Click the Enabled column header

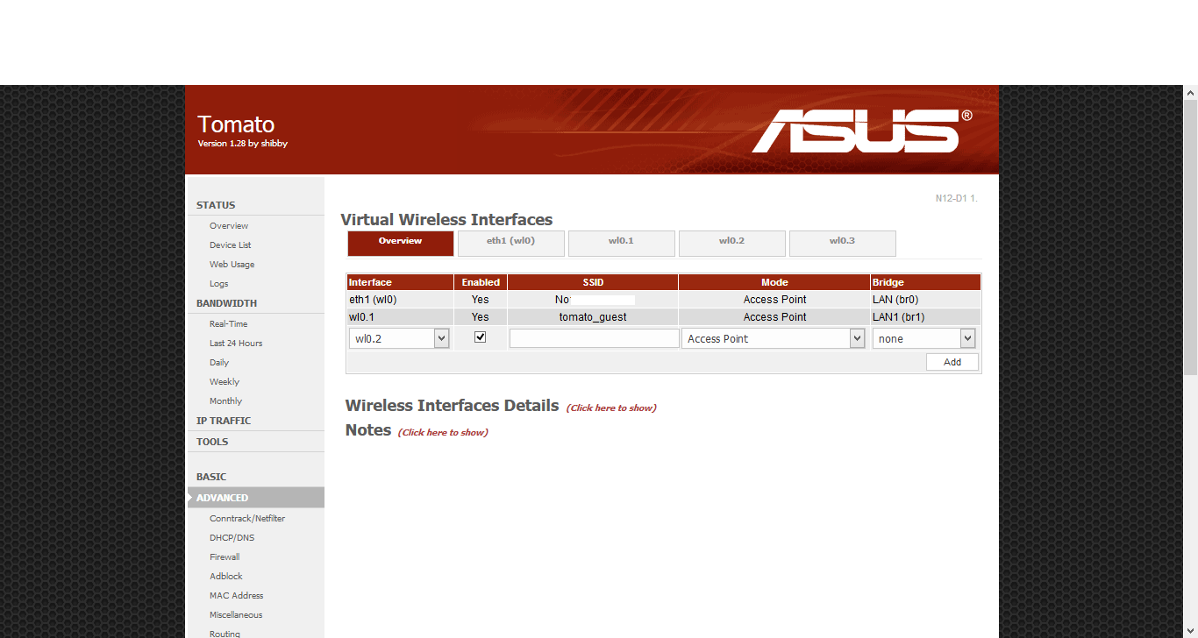click(481, 282)
